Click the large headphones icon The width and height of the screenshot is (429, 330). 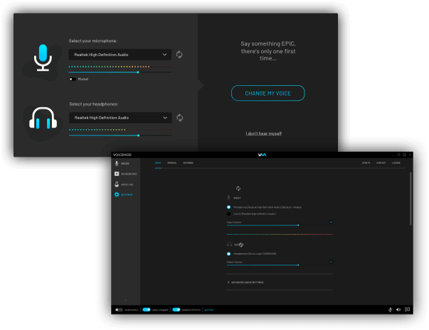tap(43, 118)
